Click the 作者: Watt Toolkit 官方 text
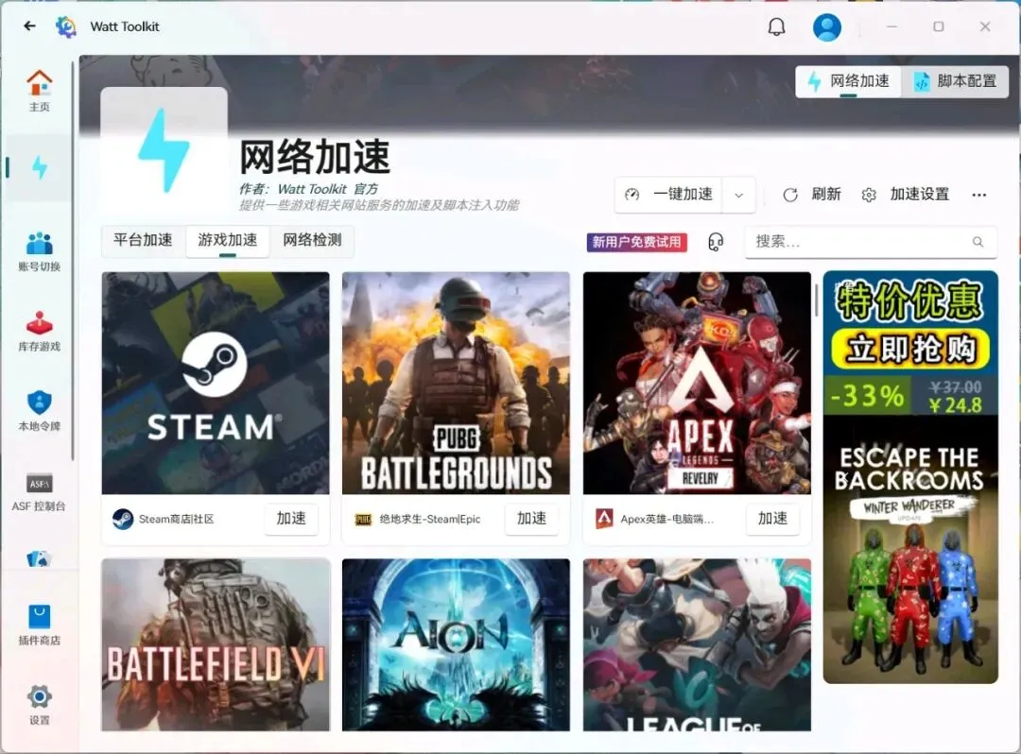This screenshot has height=754, width=1021. click(x=308, y=189)
